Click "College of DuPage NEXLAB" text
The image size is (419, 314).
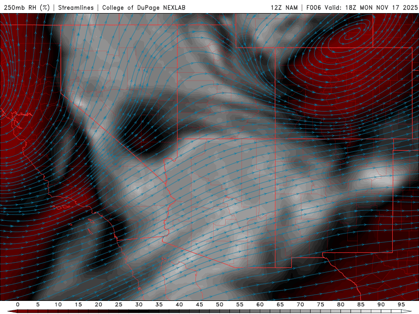(x=144, y=7)
